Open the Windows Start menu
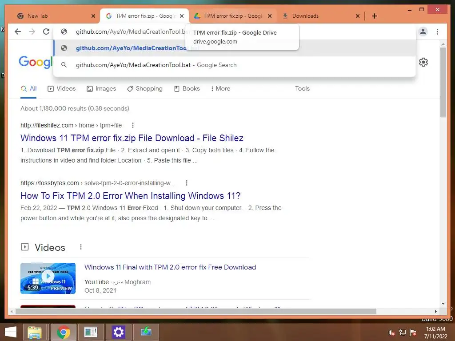Screen dimensions: 455x341 [x=11, y=332]
